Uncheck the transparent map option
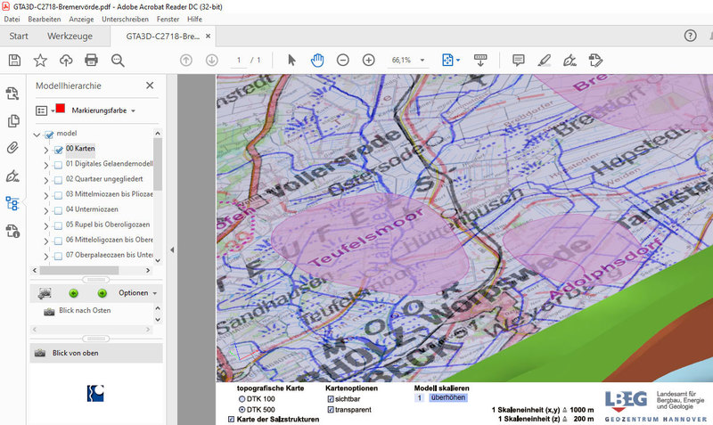The height and width of the screenshot is (425, 713). [x=331, y=410]
